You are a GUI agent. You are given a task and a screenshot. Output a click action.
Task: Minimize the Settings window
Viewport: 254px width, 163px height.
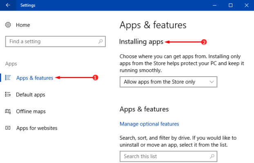click(x=215, y=5)
